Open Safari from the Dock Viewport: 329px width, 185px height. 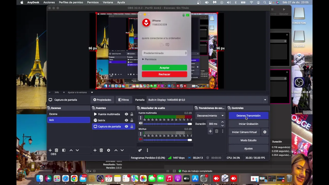(66, 178)
